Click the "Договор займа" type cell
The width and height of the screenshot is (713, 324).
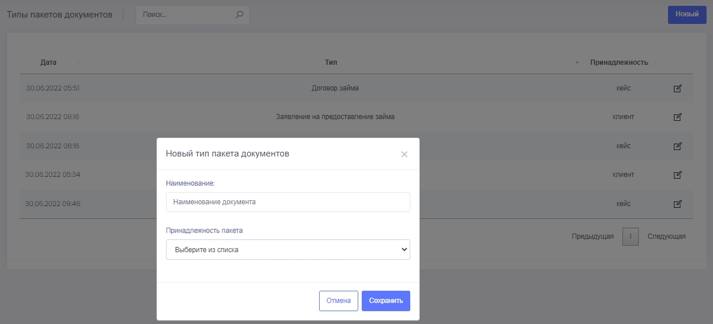(335, 89)
